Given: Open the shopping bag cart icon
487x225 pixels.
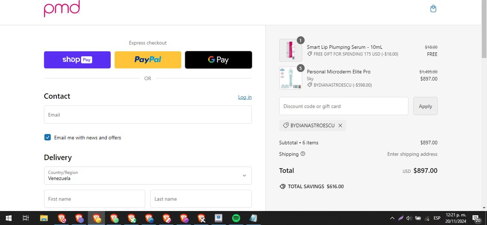Looking at the screenshot, I should (x=433, y=9).
